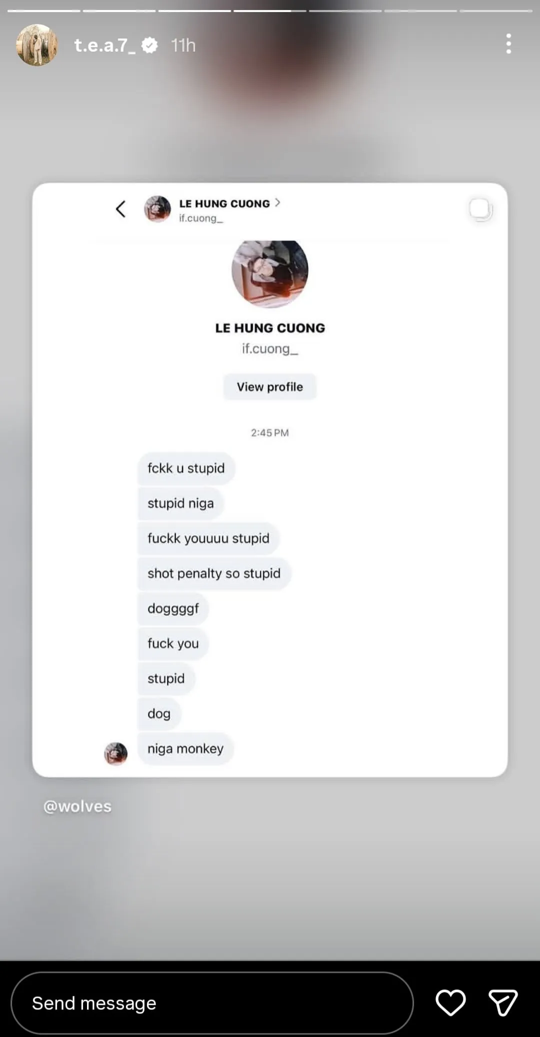This screenshot has width=540, height=1037.
Task: Tap the theme toggle icon in the chat header
Action: [x=480, y=209]
